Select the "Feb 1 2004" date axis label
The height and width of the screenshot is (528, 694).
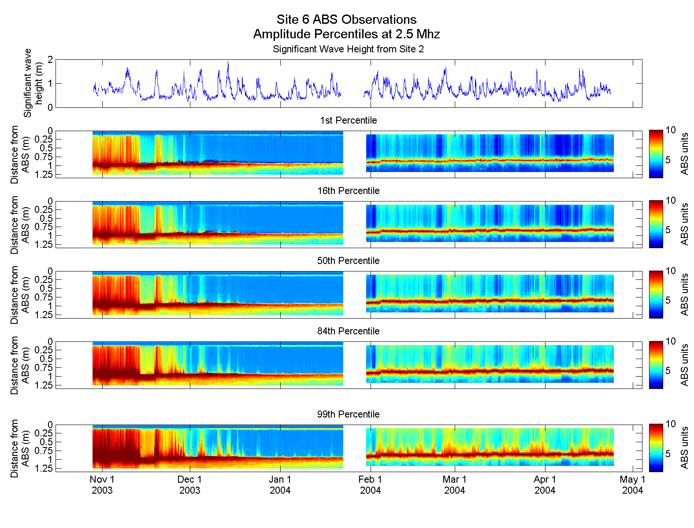point(370,485)
